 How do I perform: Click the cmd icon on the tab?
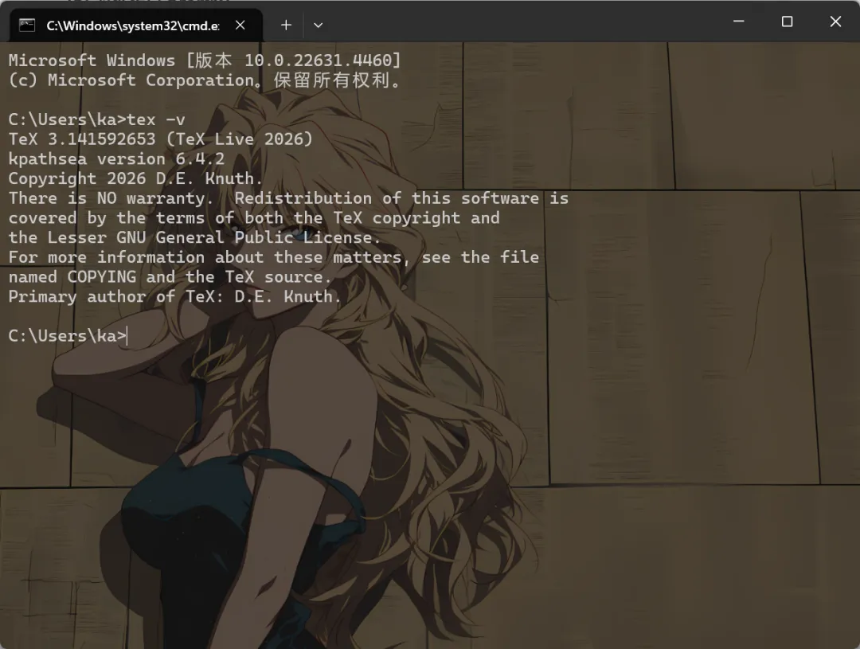[x=27, y=25]
